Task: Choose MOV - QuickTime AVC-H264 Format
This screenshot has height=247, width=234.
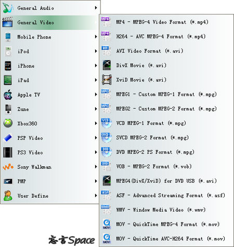Action: (166, 239)
